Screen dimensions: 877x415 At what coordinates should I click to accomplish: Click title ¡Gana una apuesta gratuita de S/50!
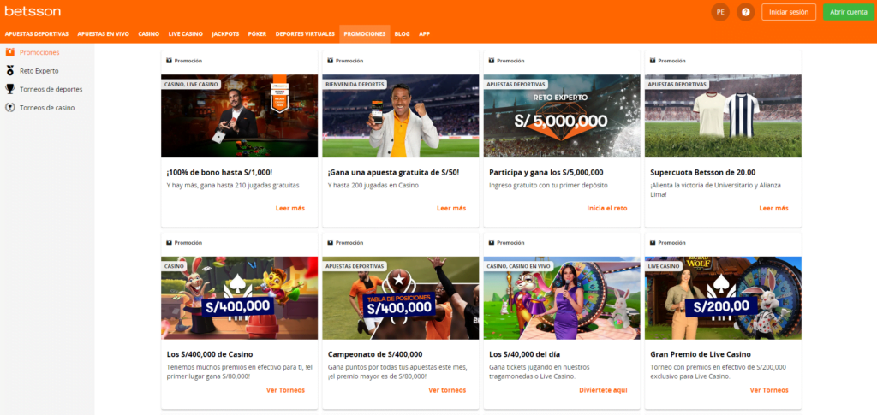(394, 173)
